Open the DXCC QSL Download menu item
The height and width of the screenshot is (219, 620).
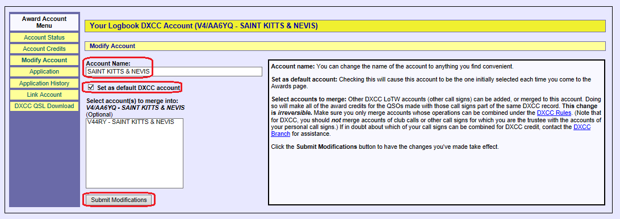click(44, 106)
